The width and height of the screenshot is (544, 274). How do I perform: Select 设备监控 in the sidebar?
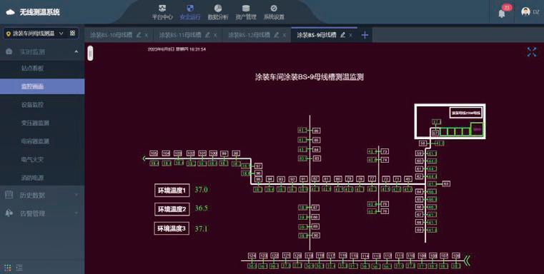32,105
